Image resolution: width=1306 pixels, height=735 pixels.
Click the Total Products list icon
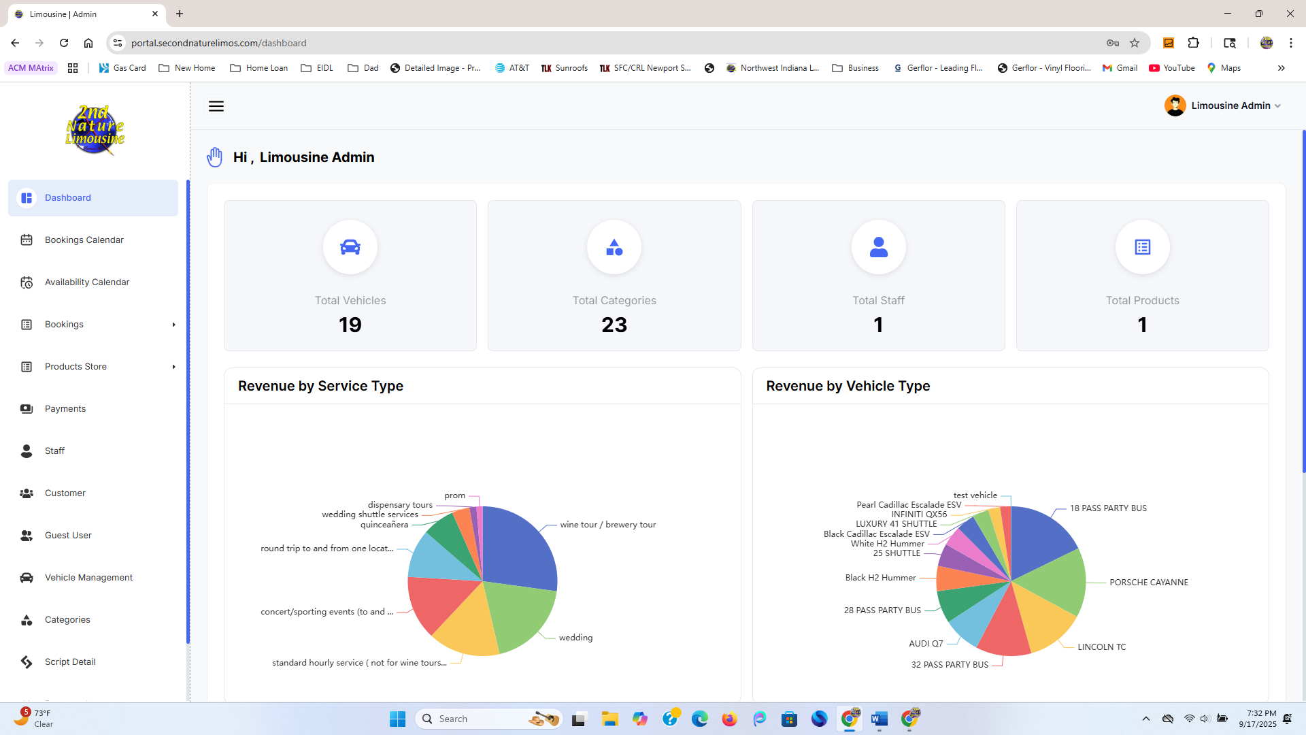[x=1142, y=247]
